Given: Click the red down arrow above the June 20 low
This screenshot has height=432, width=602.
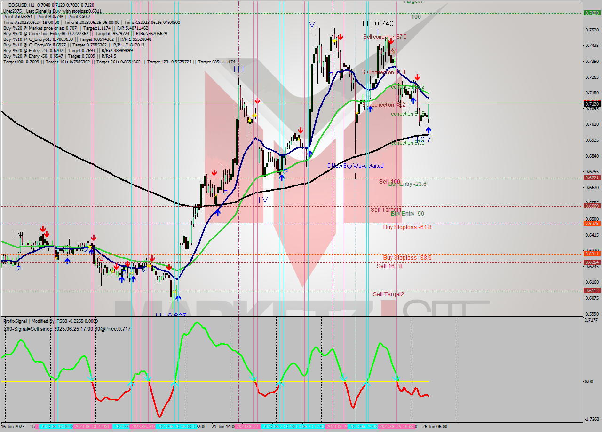Looking at the screenshot, I should tap(169, 267).
